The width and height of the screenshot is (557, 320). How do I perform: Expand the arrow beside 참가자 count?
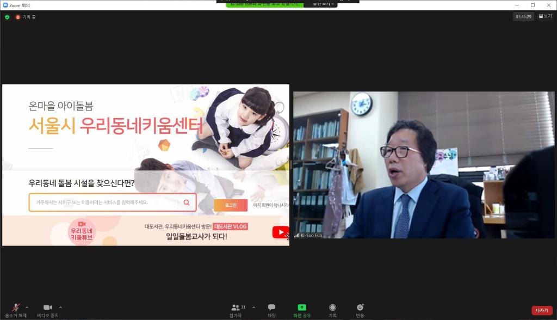point(253,307)
